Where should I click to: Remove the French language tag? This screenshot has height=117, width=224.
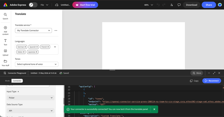[x=48, y=47]
